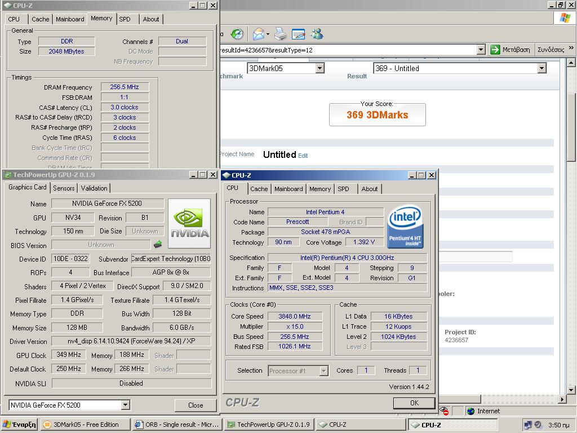Click Close button in GPU-Z

click(x=196, y=405)
